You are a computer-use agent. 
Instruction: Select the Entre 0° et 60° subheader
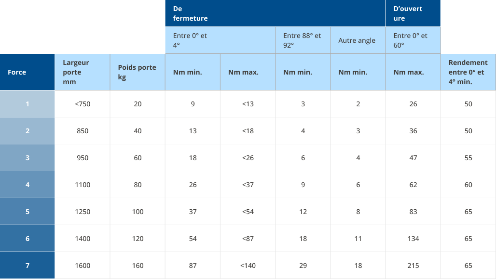tap(413, 40)
